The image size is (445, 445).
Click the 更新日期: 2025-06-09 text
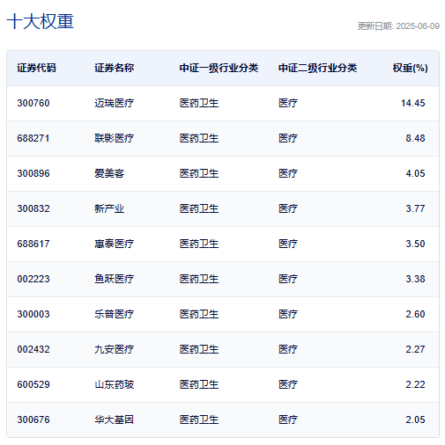[398, 26]
